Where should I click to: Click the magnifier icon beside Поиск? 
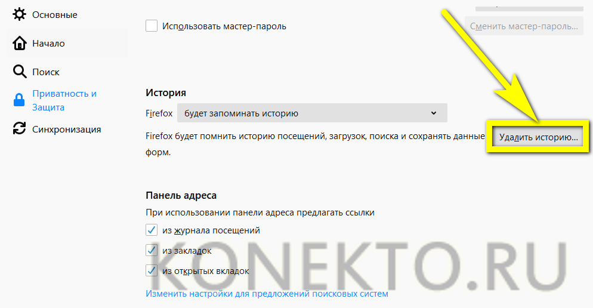20,72
